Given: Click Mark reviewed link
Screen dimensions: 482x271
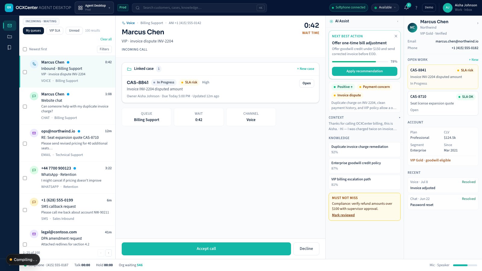Looking at the screenshot, I should (x=343, y=215).
